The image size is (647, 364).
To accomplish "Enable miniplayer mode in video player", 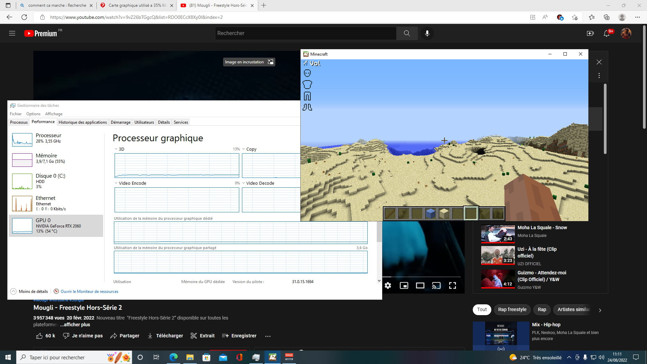I will pos(404,285).
